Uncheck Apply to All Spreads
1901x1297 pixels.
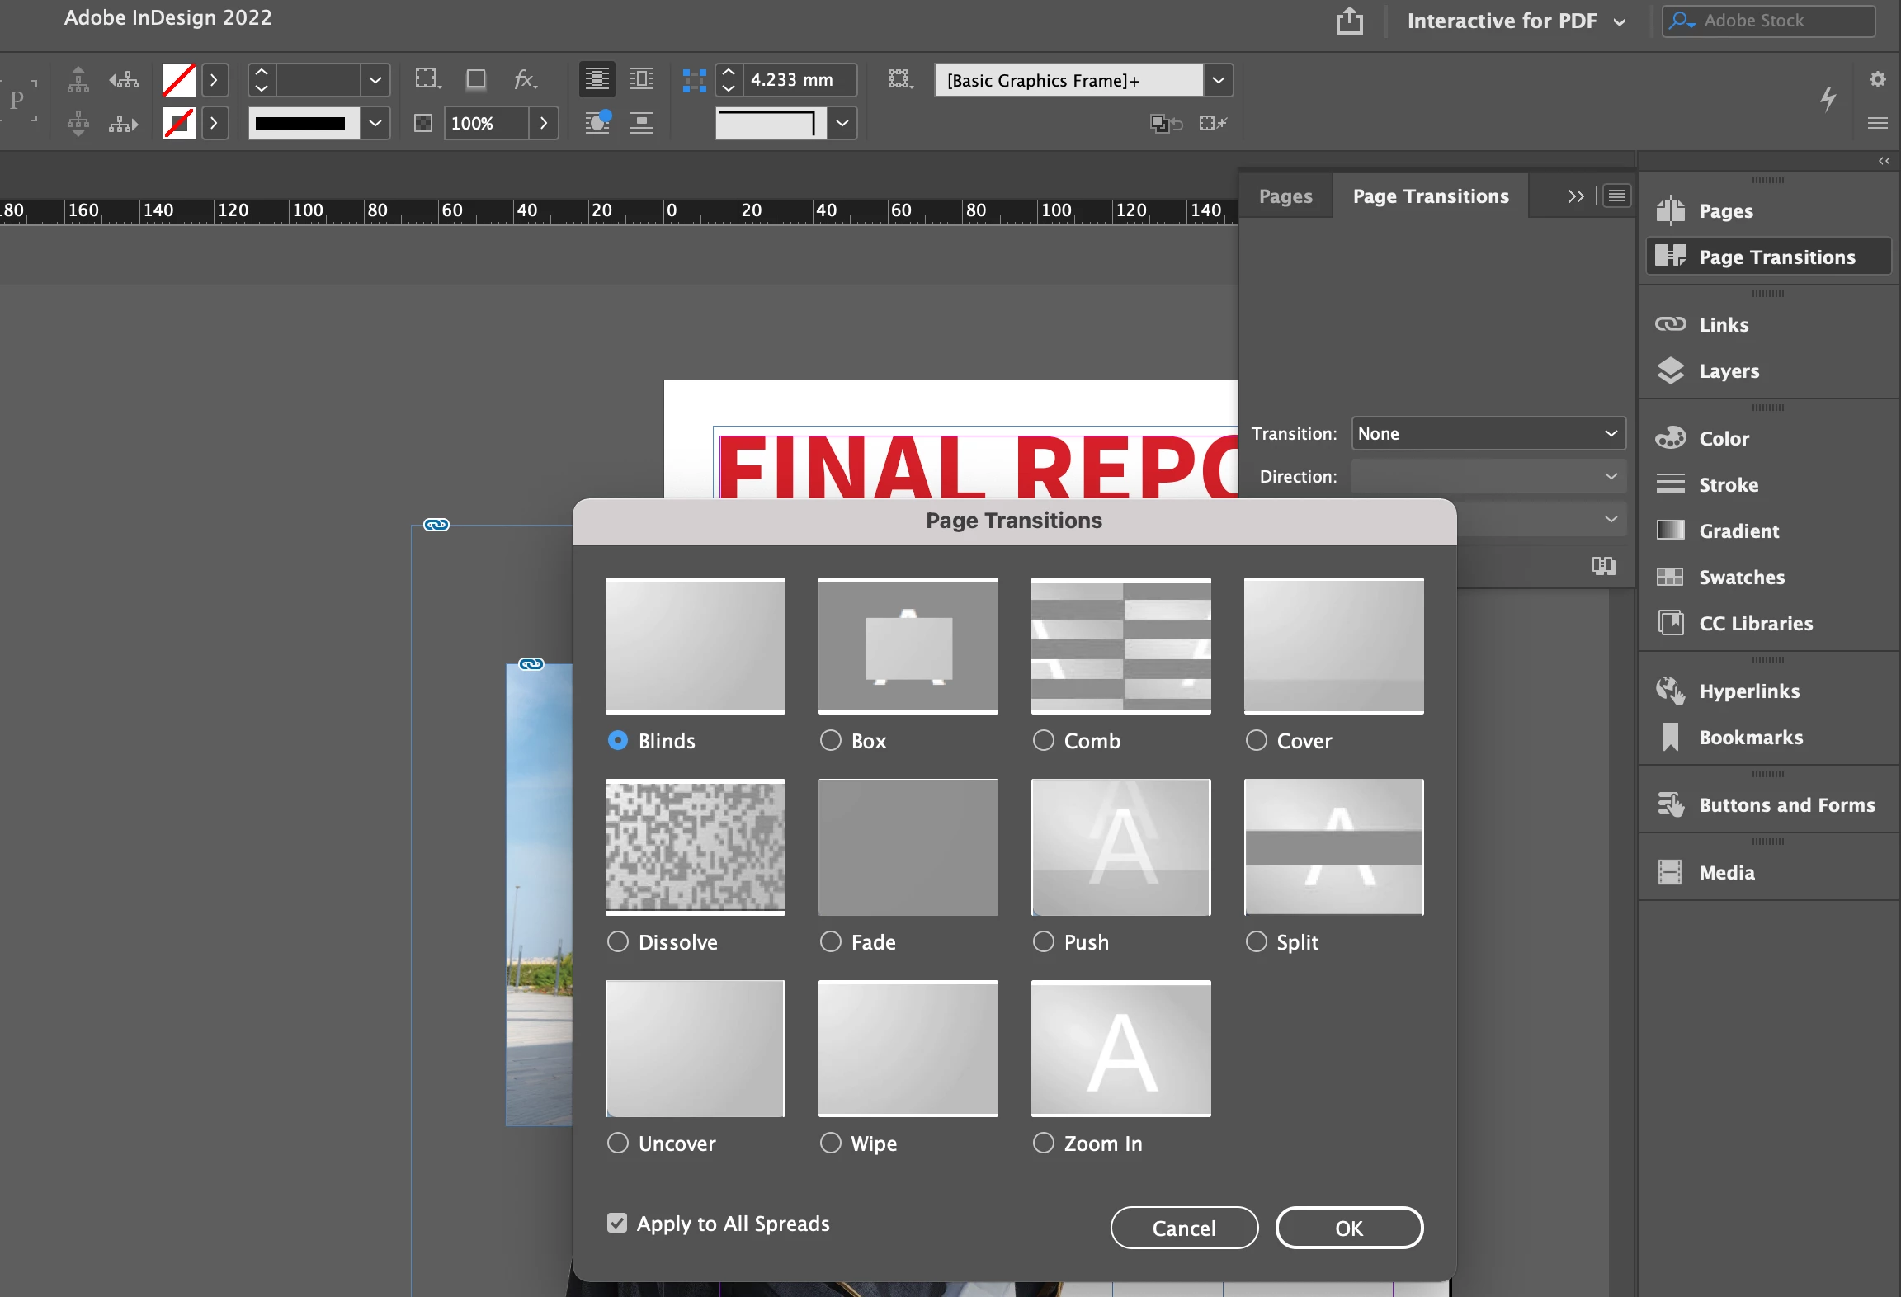617,1223
